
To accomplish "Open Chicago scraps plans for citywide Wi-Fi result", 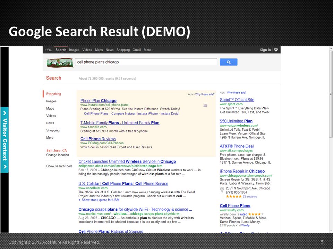I will pos(135,209).
